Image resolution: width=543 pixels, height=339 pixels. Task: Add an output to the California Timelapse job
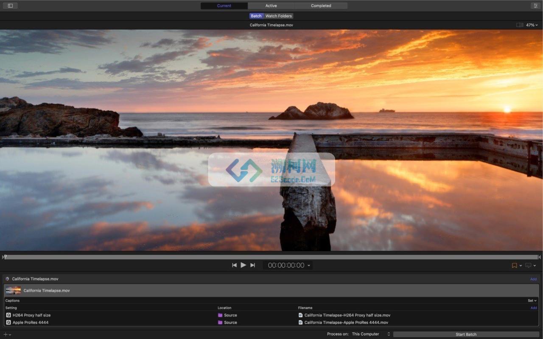pos(533,279)
